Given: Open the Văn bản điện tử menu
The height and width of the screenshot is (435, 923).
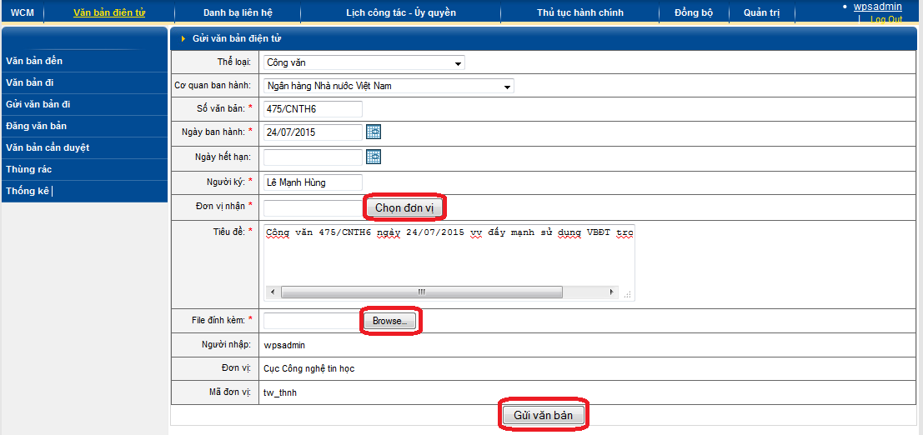Looking at the screenshot, I should (x=109, y=12).
